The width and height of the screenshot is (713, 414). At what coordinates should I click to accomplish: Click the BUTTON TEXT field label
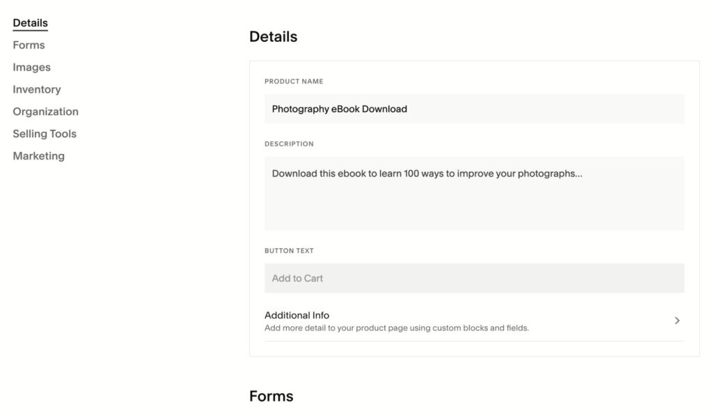pos(289,251)
